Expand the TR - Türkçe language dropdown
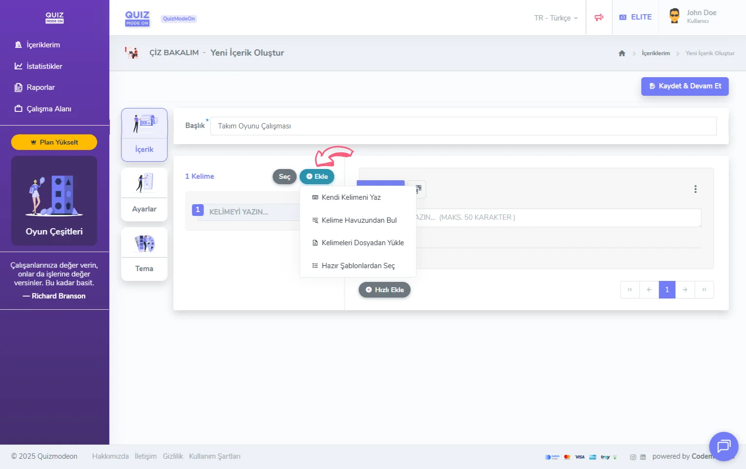 click(556, 18)
